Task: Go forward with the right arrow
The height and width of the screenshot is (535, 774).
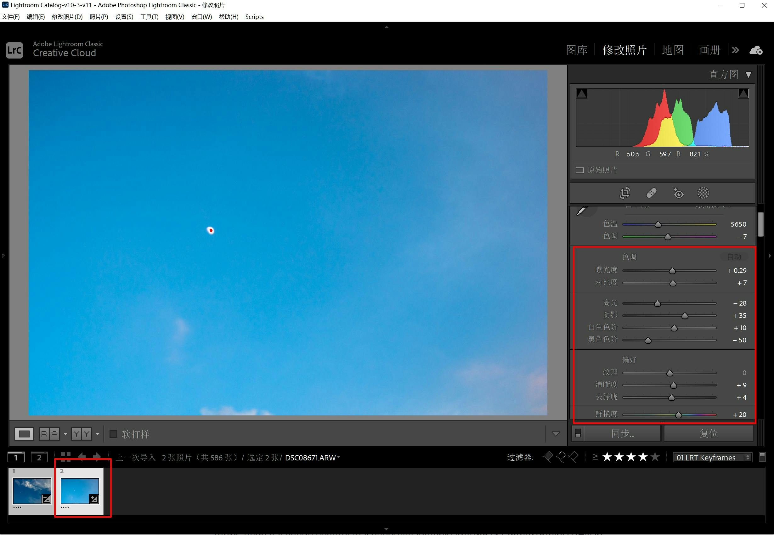Action: coord(97,457)
